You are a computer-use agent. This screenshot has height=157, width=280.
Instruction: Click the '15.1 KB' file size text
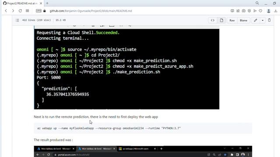point(60,20)
